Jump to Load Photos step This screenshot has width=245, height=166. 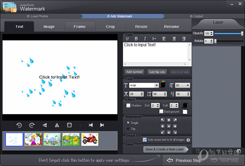[x=37, y=16]
